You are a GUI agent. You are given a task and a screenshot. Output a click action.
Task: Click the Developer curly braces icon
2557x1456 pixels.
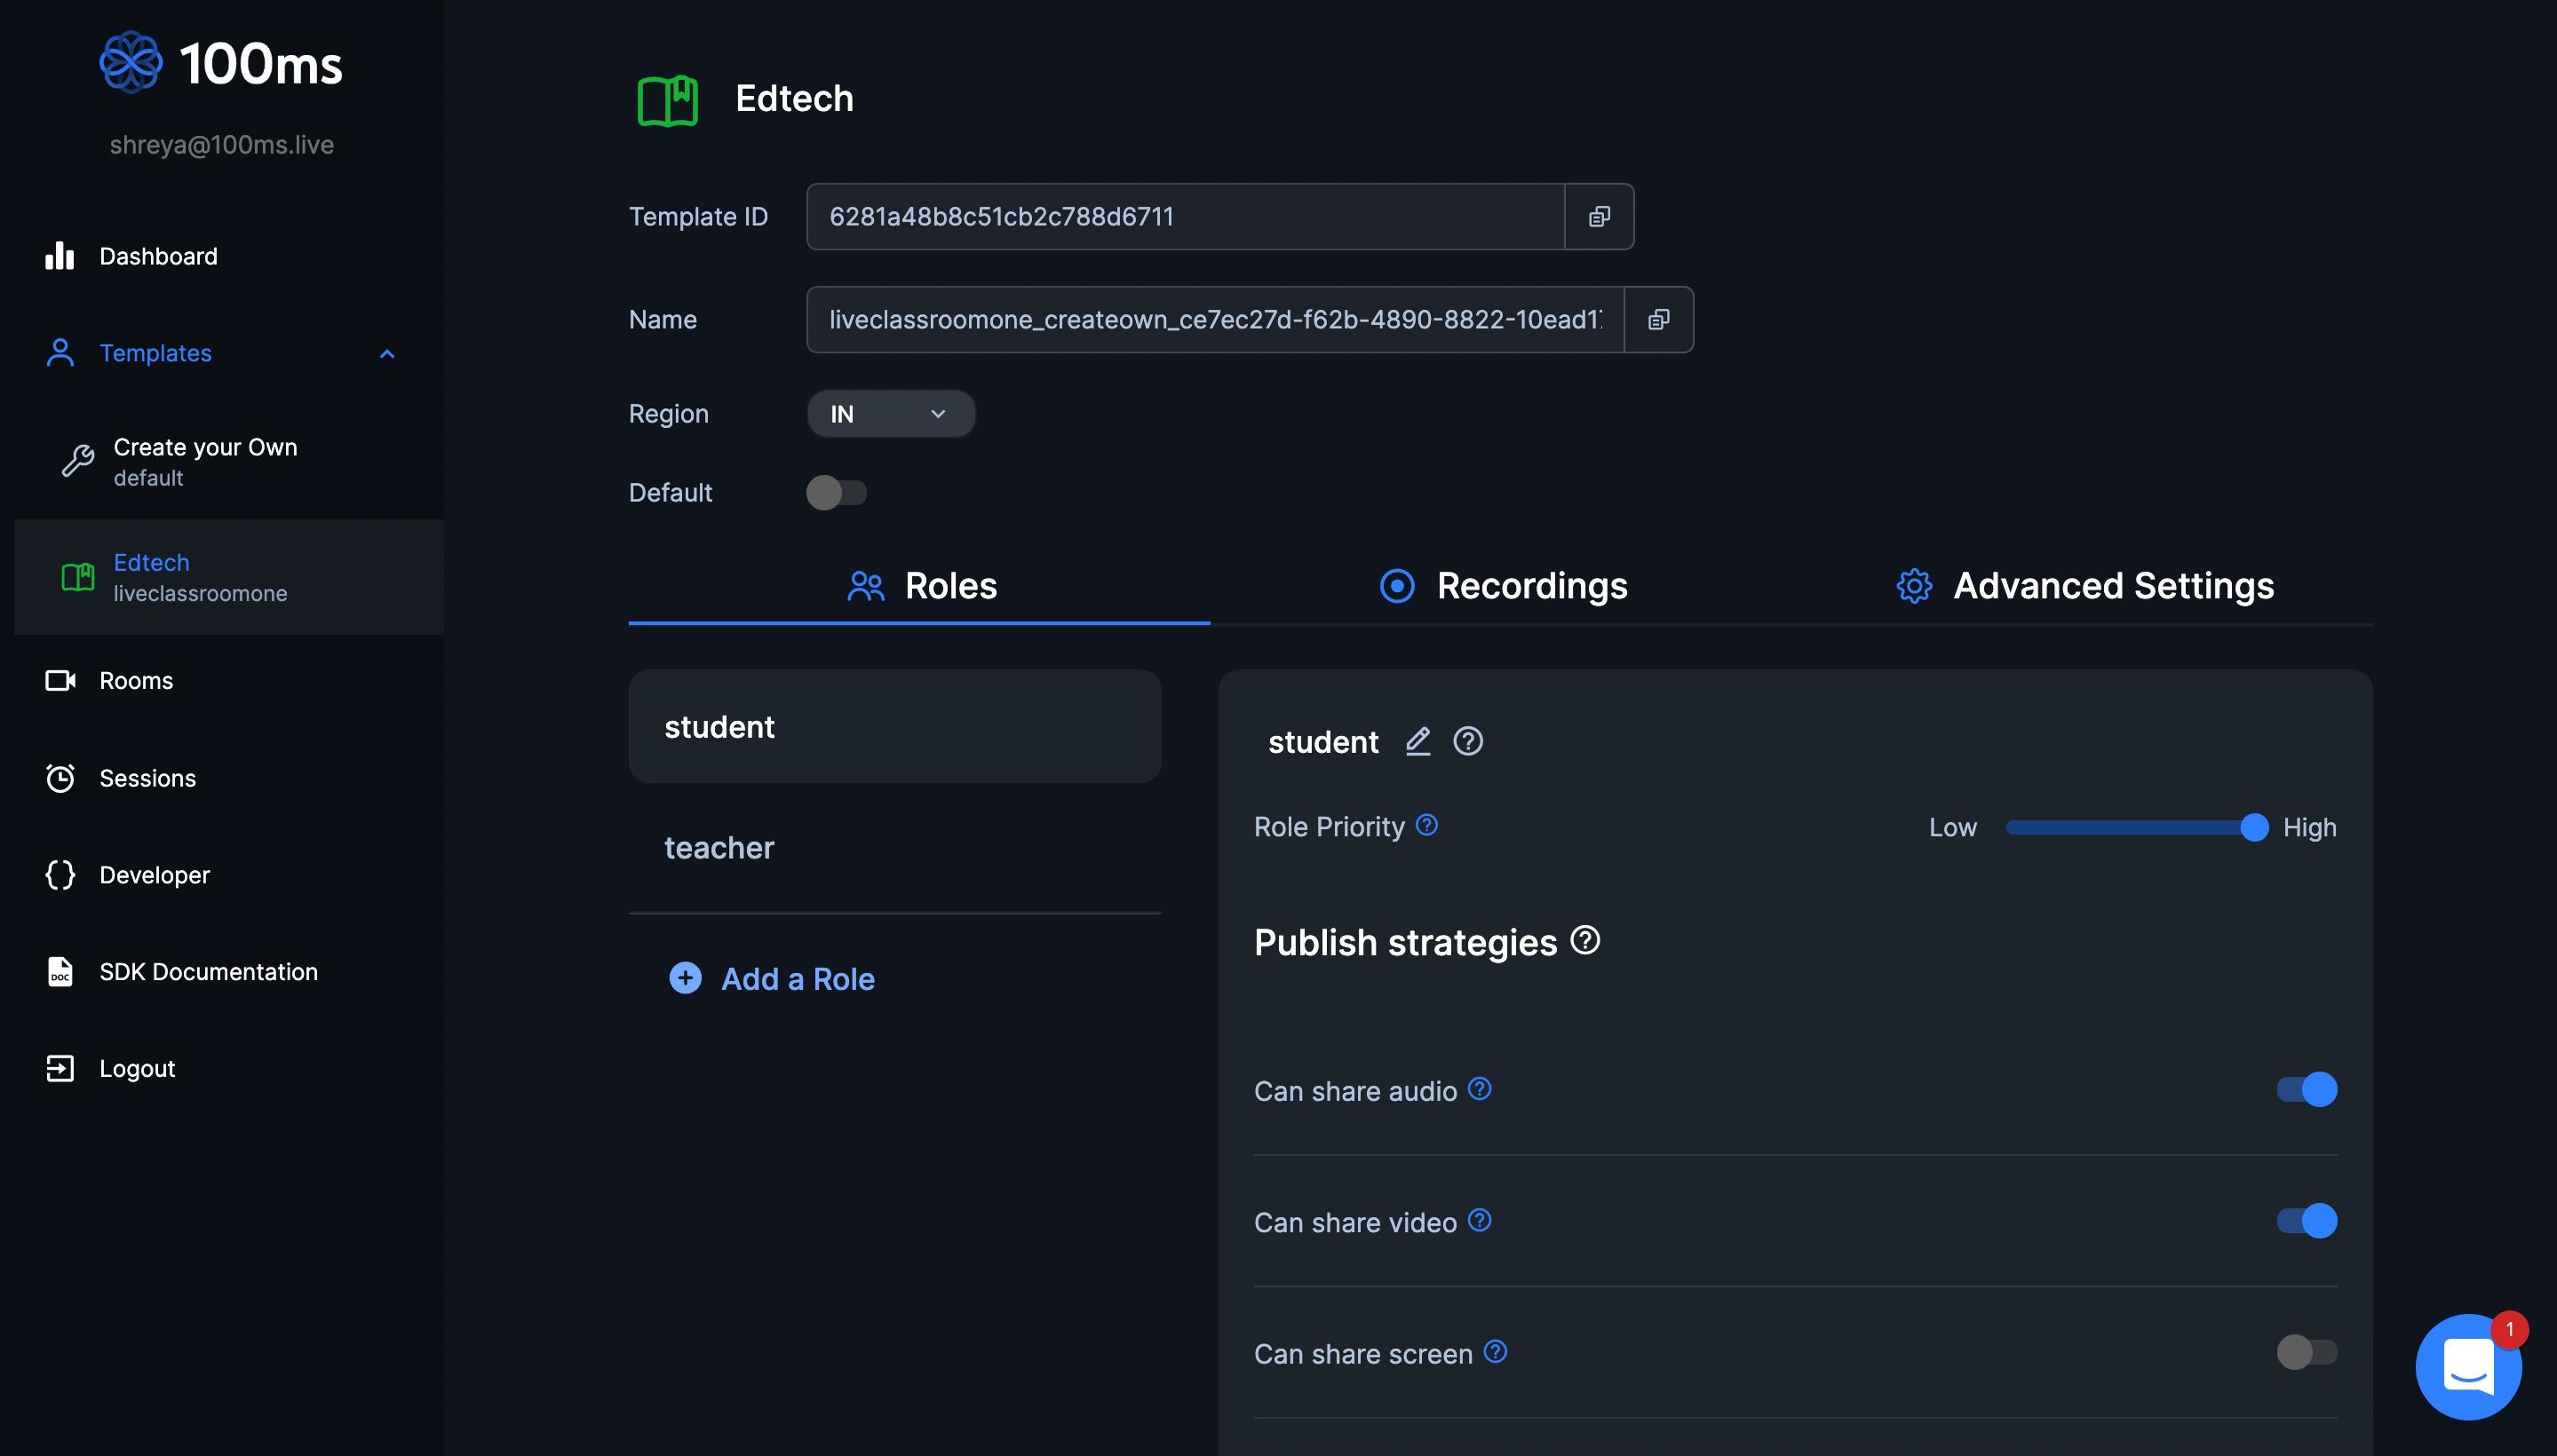60,875
